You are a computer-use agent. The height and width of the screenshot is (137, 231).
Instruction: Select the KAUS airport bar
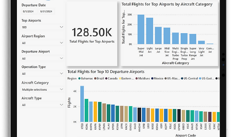[192, 116]
